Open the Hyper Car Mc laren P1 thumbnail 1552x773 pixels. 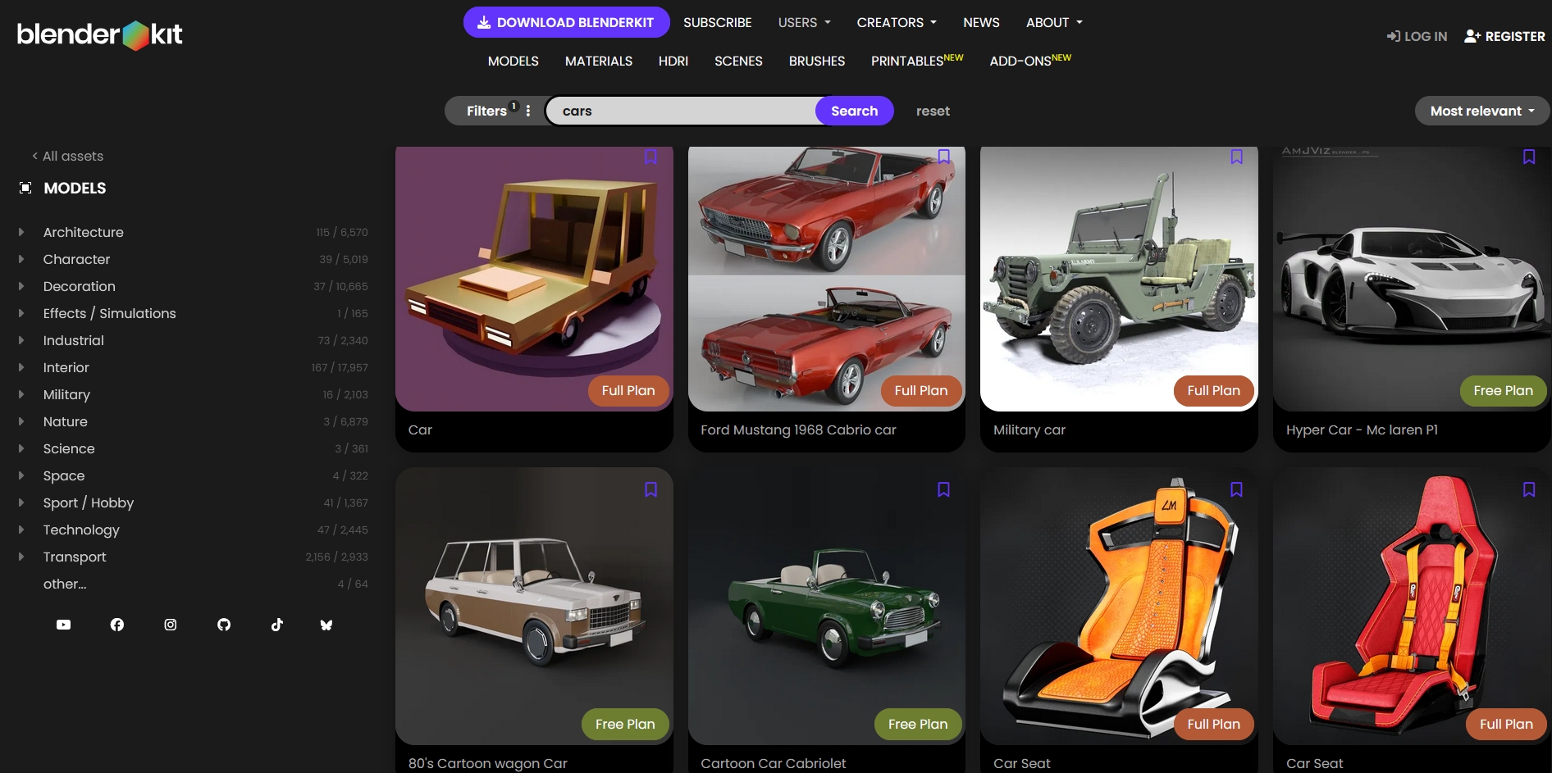pos(1411,279)
